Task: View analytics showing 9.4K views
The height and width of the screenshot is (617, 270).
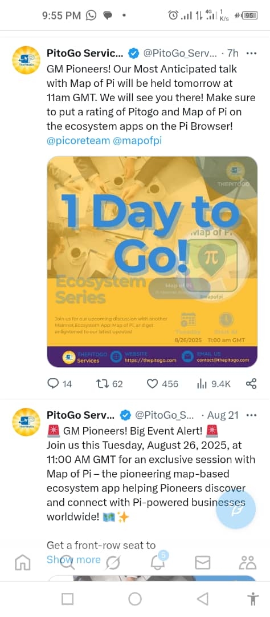Action: (214, 383)
